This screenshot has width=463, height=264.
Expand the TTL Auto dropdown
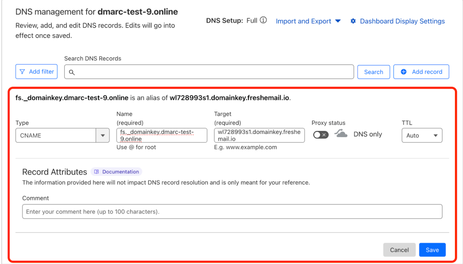click(421, 135)
